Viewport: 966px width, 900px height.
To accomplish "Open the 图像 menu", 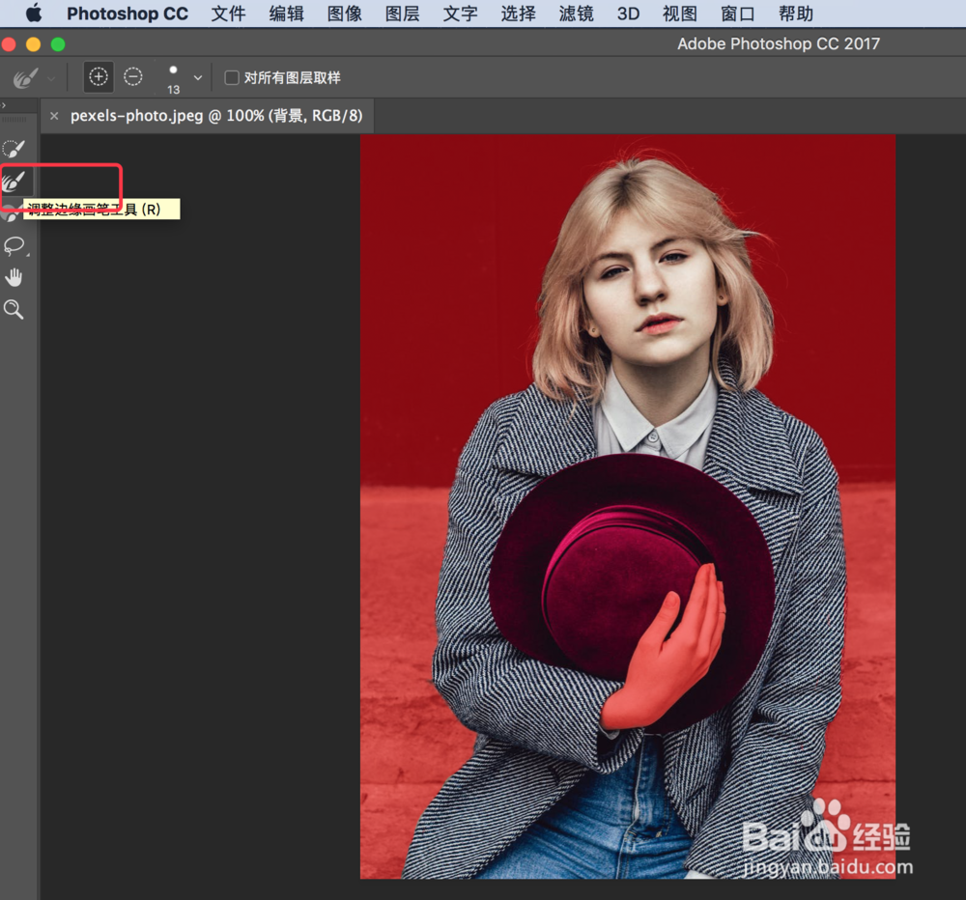I will [345, 14].
